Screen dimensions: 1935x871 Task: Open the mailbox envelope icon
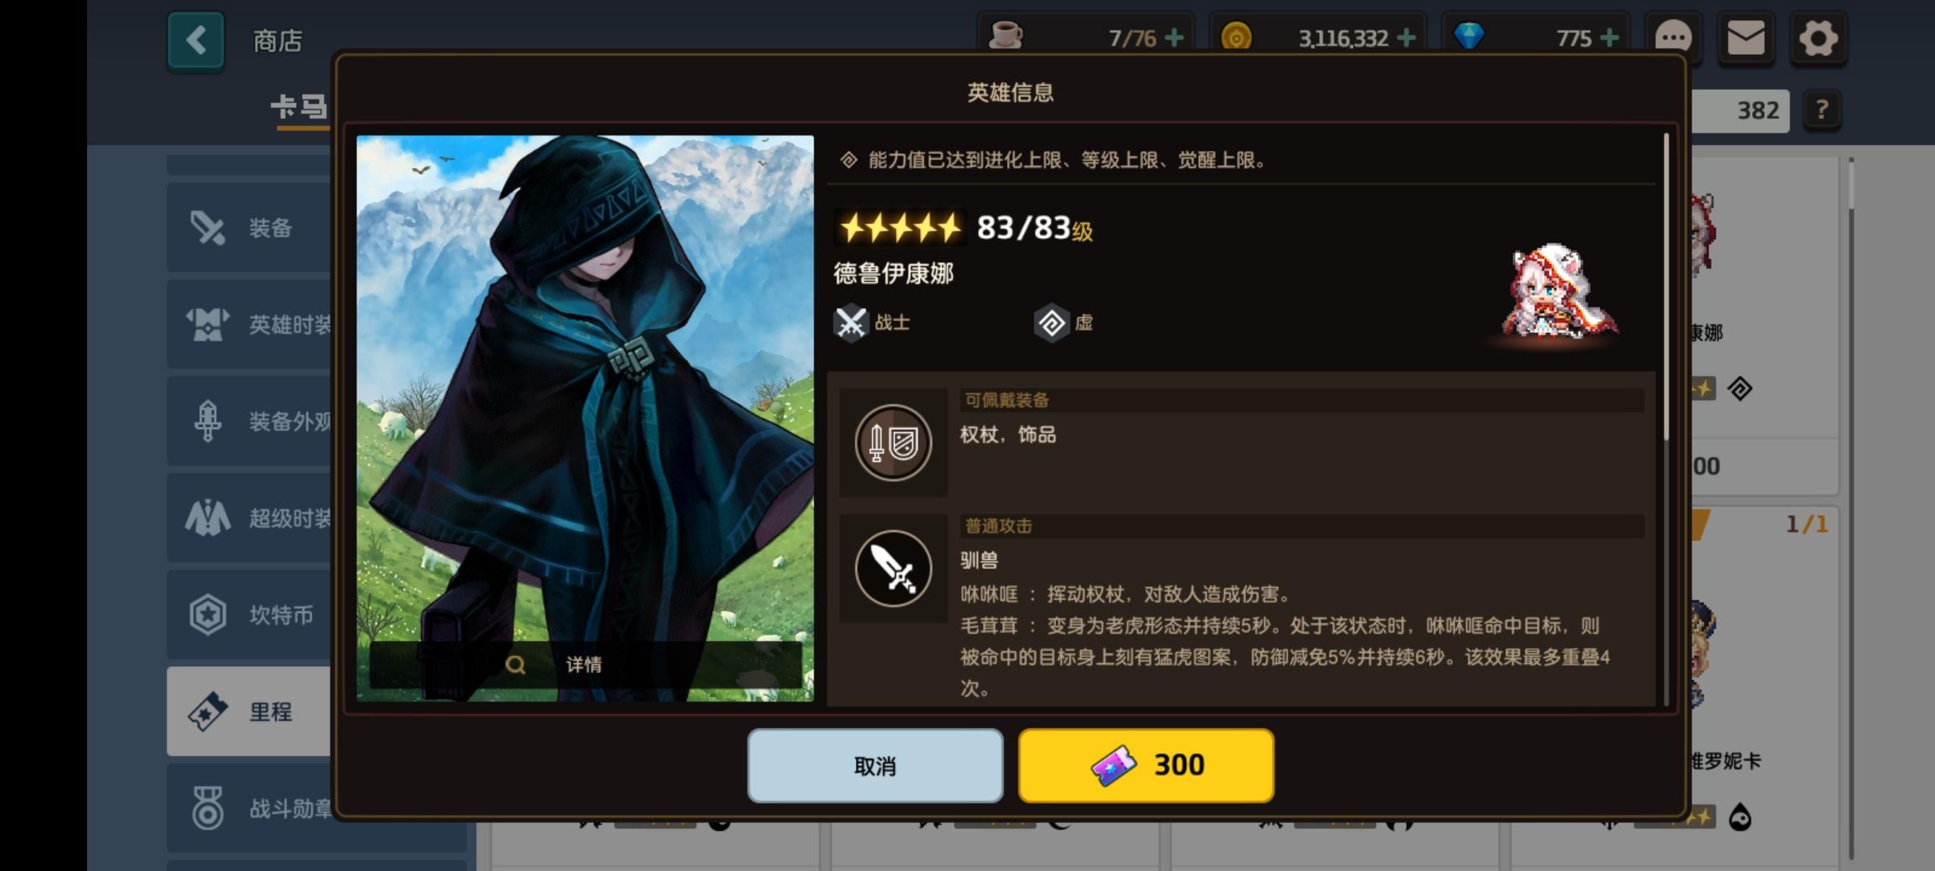pos(1746,38)
